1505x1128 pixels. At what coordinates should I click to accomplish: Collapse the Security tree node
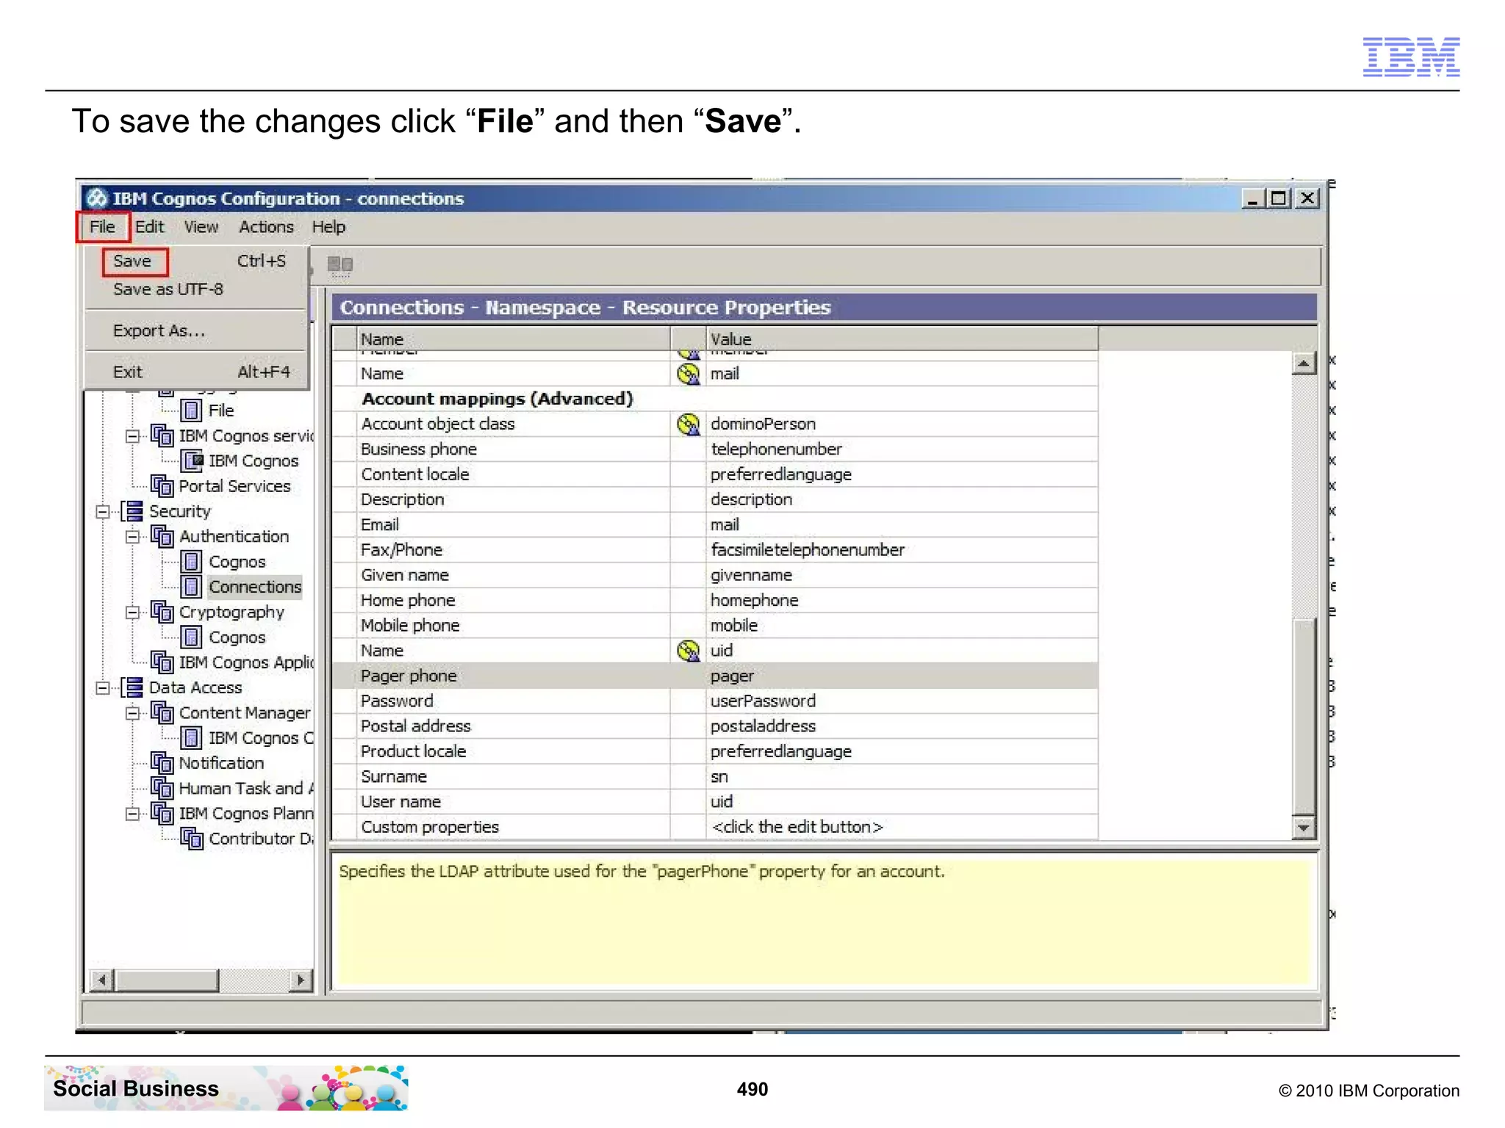point(103,512)
